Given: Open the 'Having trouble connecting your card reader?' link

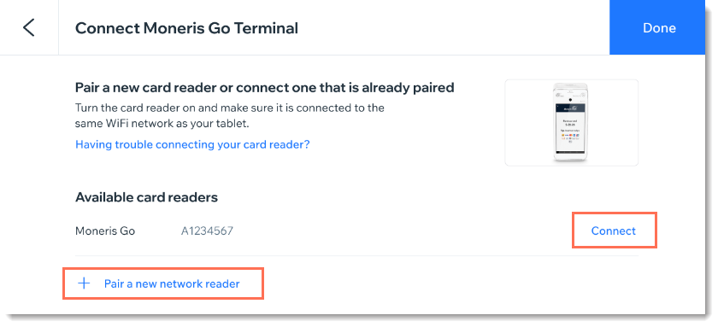Looking at the screenshot, I should click(x=192, y=144).
